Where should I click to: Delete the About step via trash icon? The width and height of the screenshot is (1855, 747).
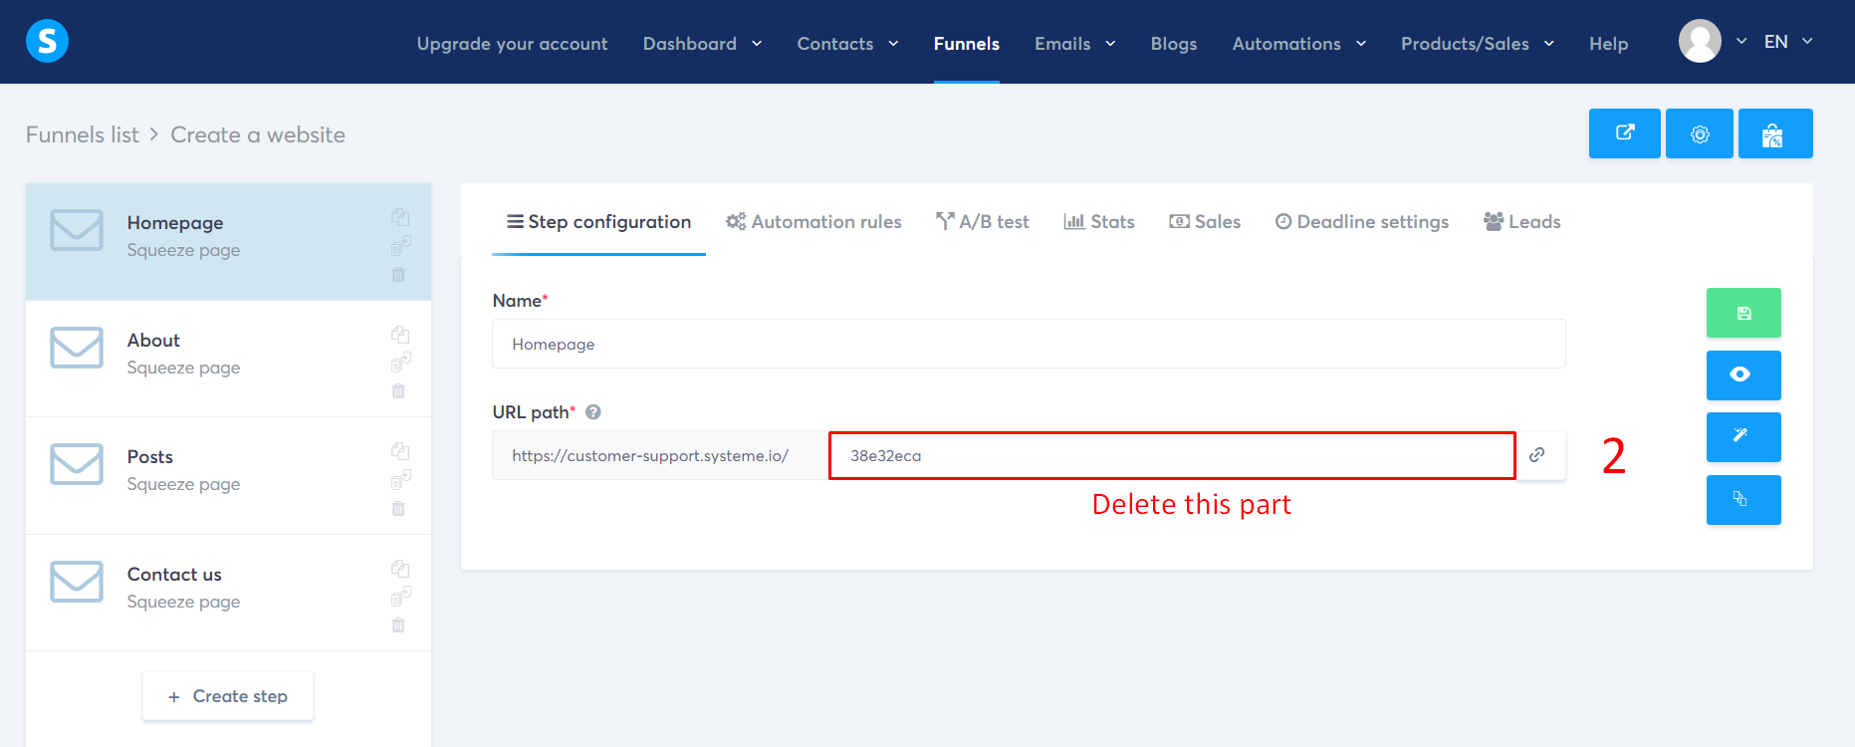[398, 391]
